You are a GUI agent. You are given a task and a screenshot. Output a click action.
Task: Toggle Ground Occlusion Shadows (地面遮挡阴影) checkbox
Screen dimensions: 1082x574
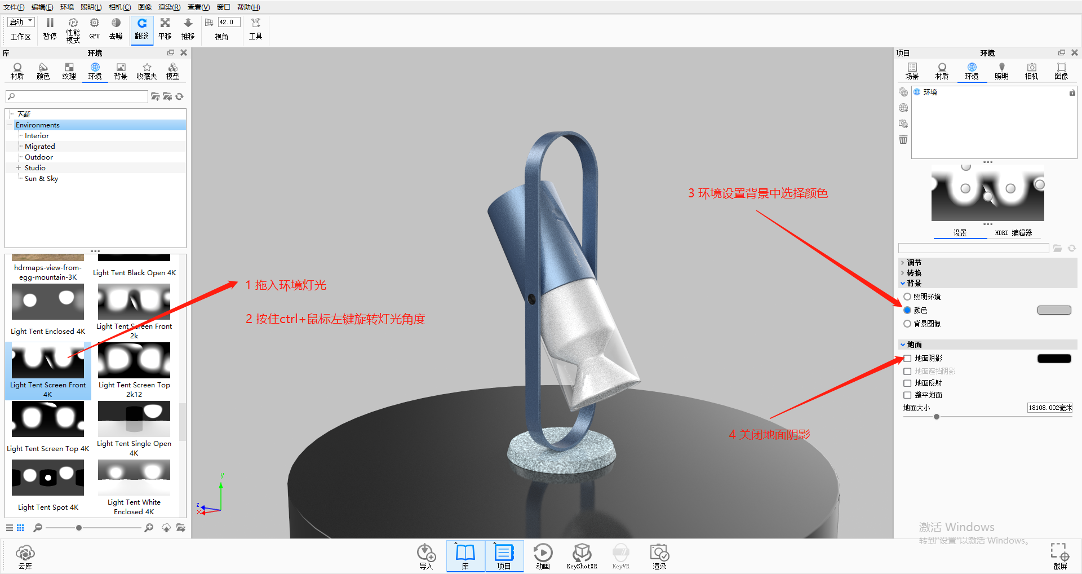click(907, 371)
